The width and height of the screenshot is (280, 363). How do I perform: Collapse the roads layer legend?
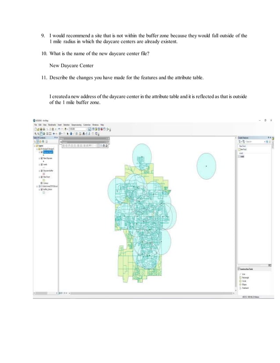(39, 165)
